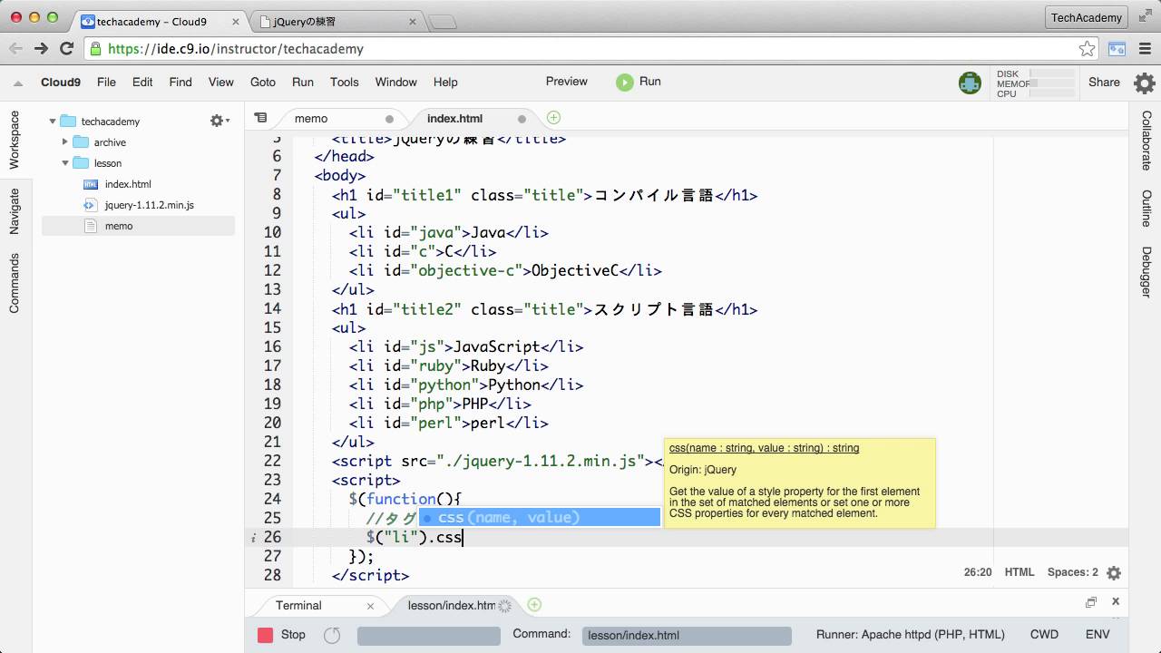1161x653 pixels.
Task: Open the Find menu
Action: pos(180,82)
